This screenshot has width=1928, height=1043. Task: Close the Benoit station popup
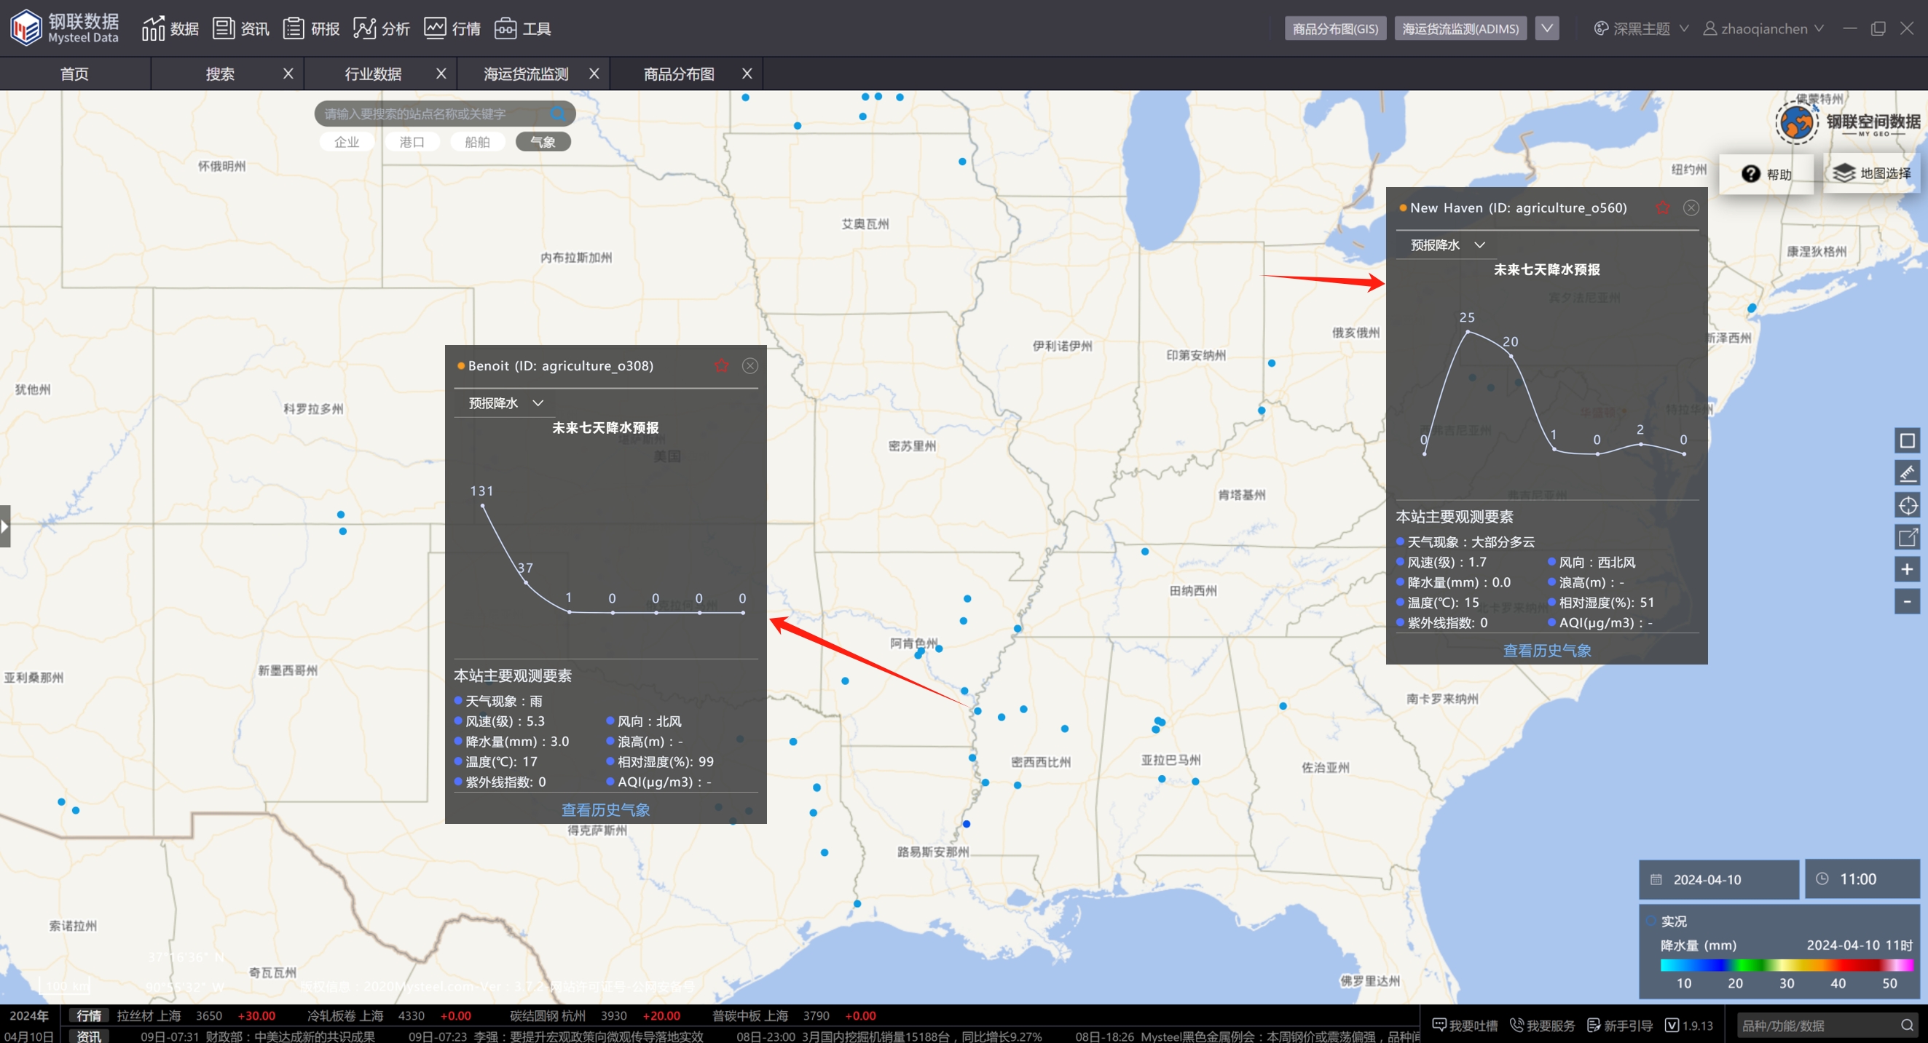tap(750, 365)
